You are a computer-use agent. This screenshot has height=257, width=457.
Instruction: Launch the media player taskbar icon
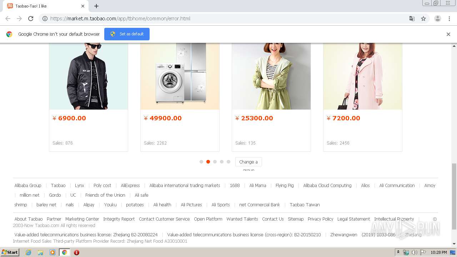52,252
